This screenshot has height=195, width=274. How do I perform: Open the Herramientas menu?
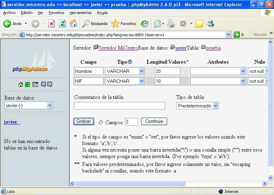coord(80,13)
